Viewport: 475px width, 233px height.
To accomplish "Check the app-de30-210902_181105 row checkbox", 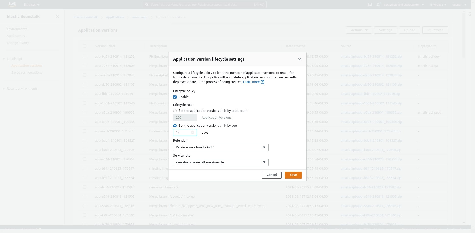I will click(x=84, y=85).
